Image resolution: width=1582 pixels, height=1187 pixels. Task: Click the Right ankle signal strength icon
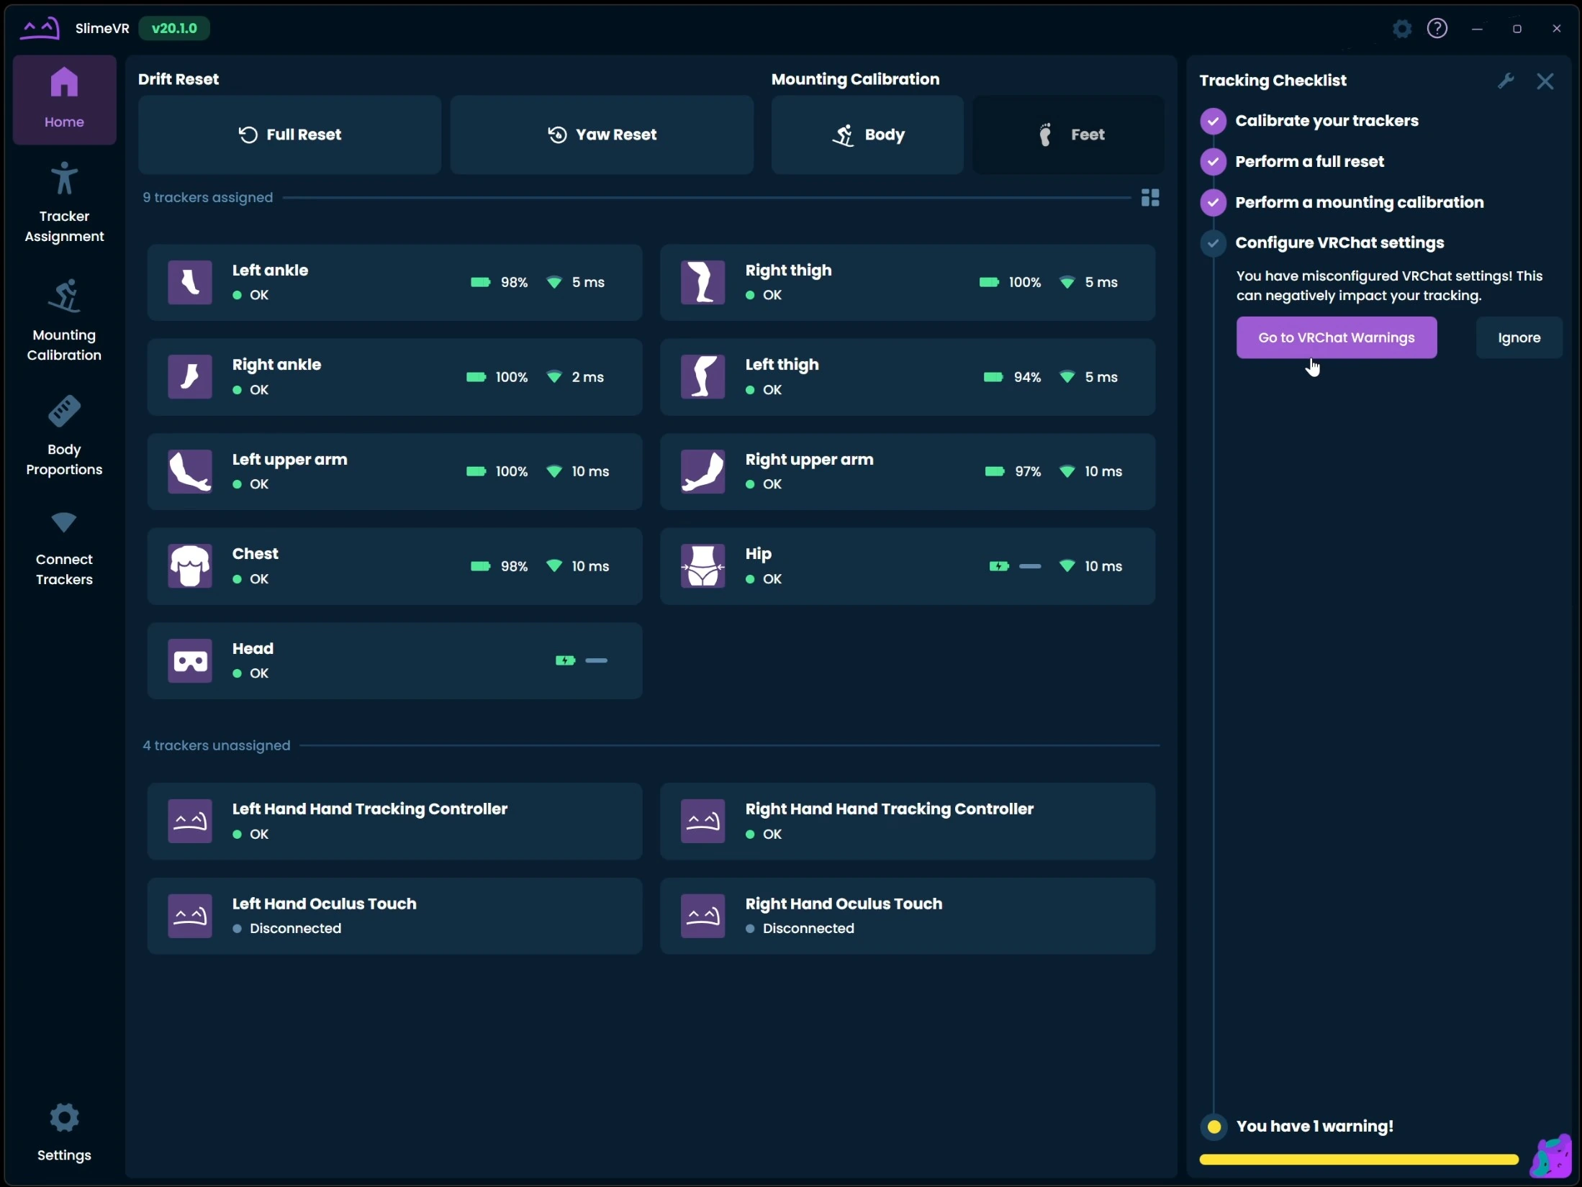554,376
